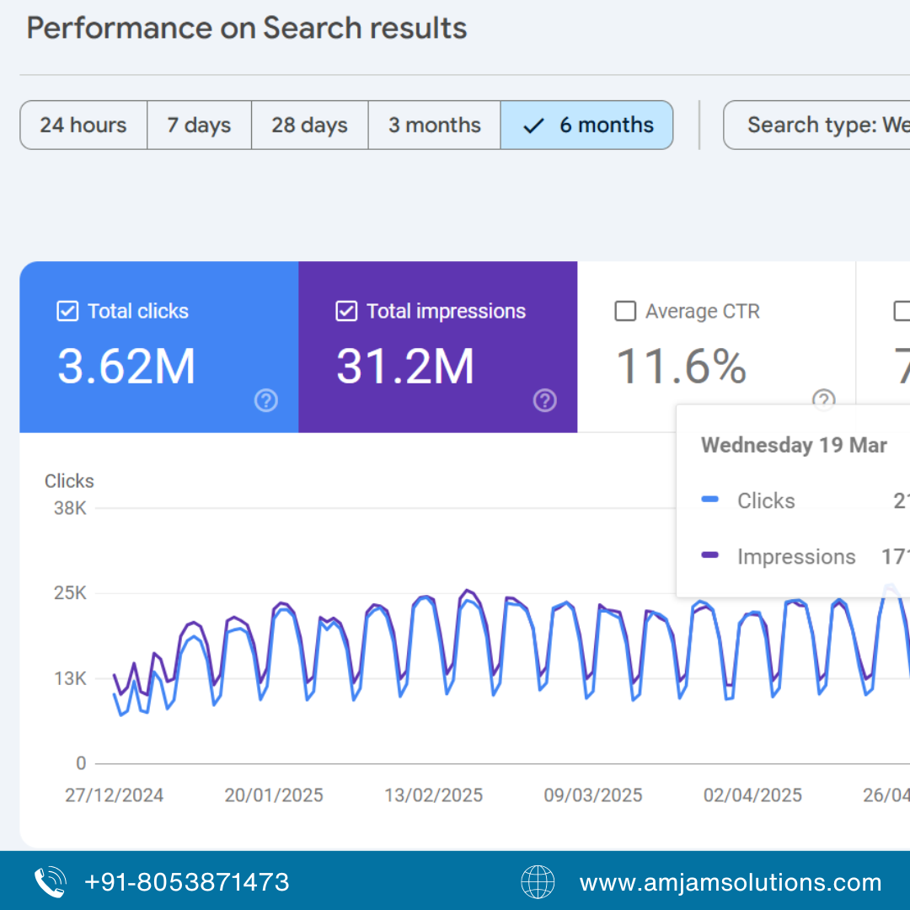Click blue Clicks legend marker in tooltip

coord(710,500)
